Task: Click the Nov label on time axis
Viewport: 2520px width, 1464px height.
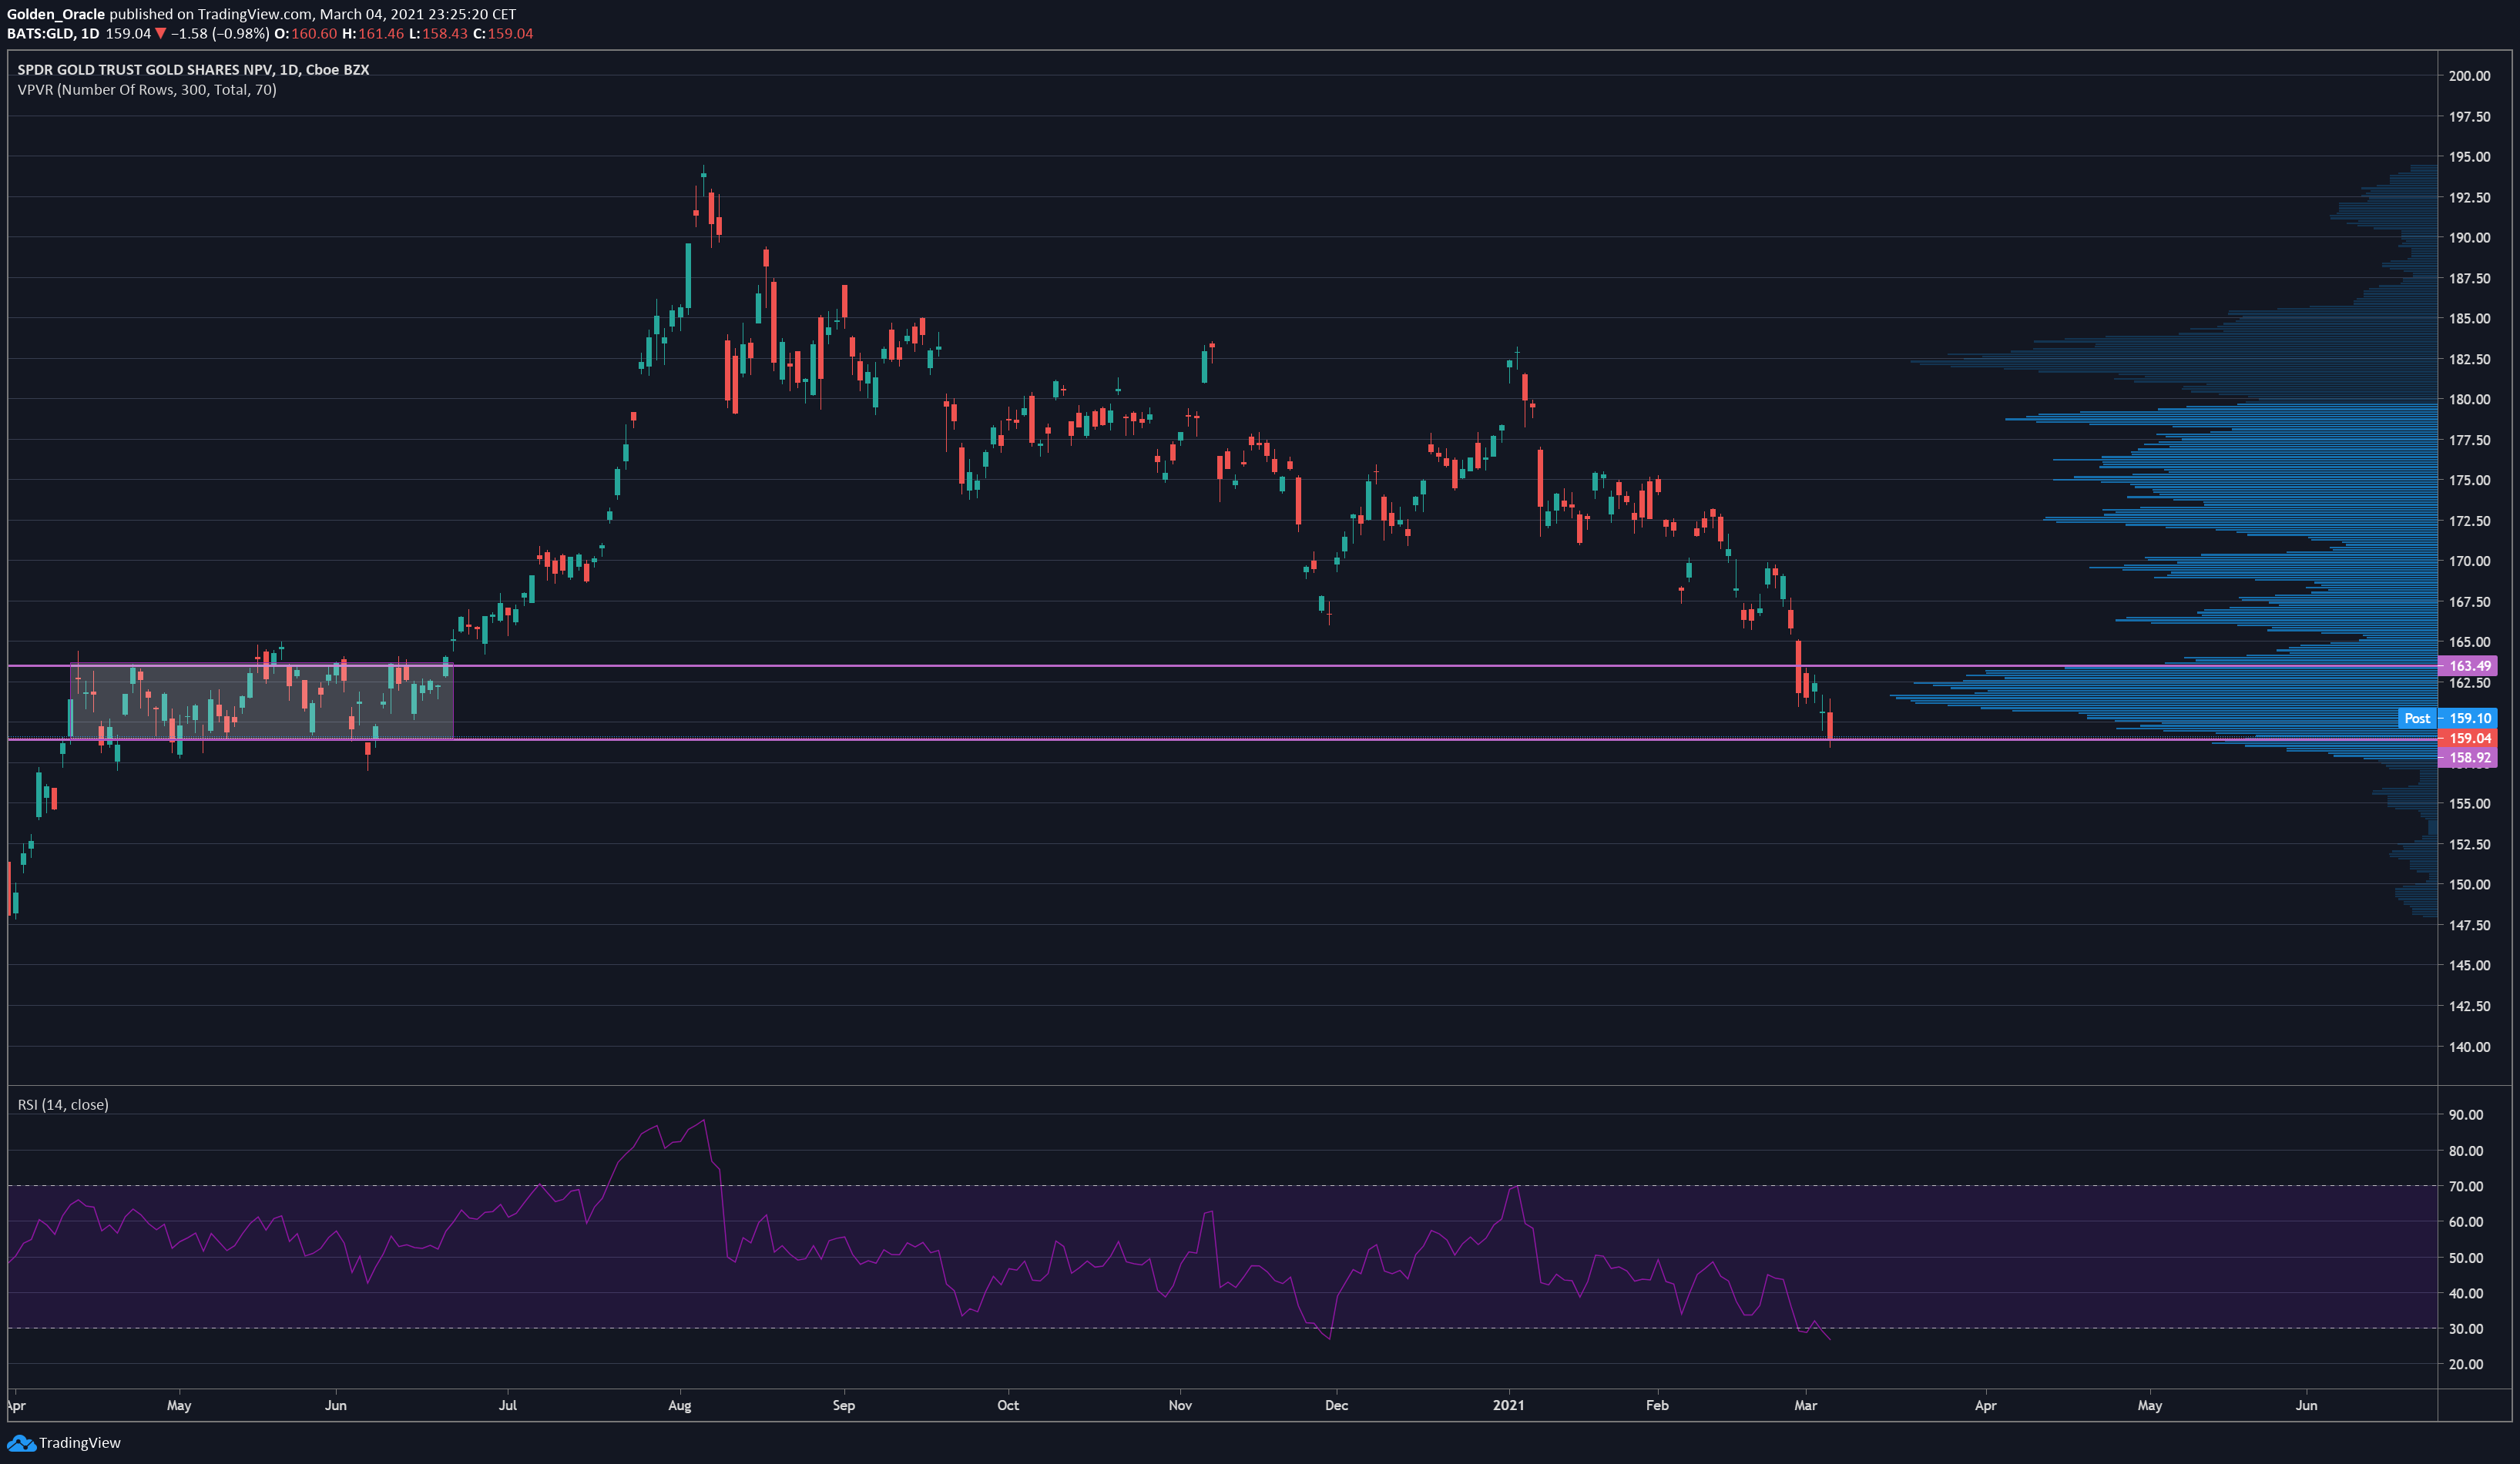Action: [1180, 1405]
